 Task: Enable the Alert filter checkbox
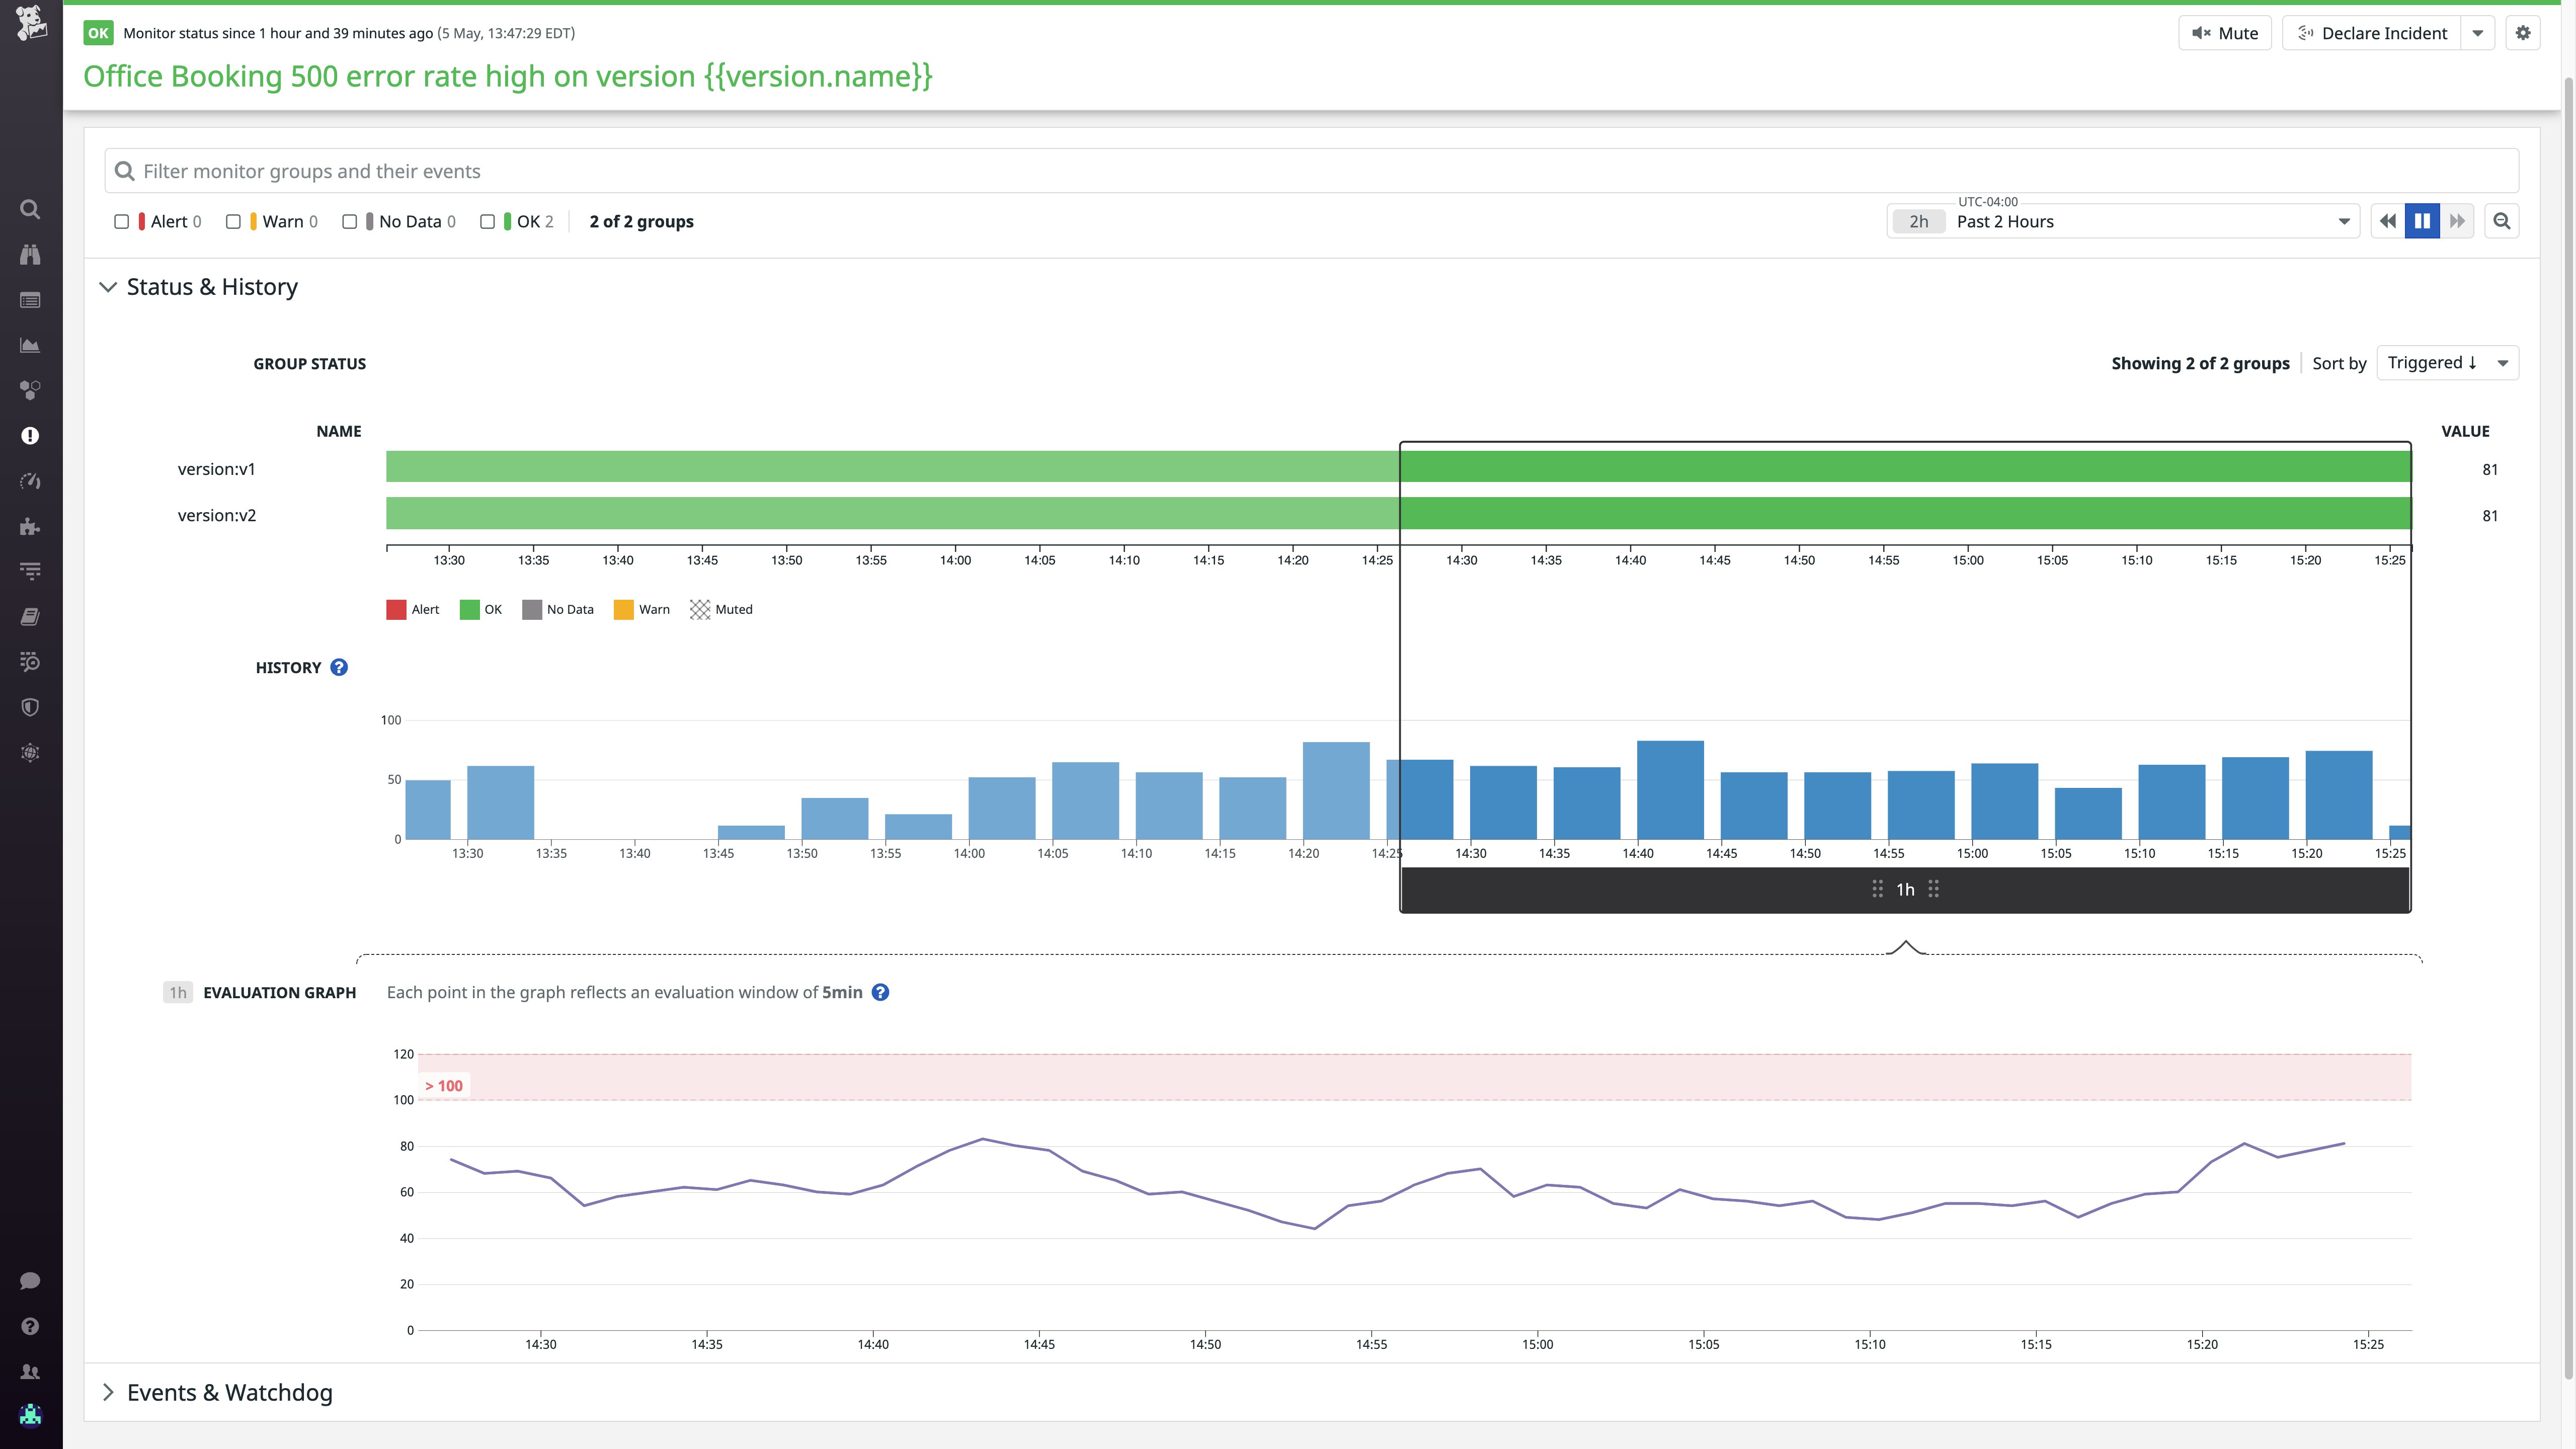pyautogui.click(x=122, y=222)
